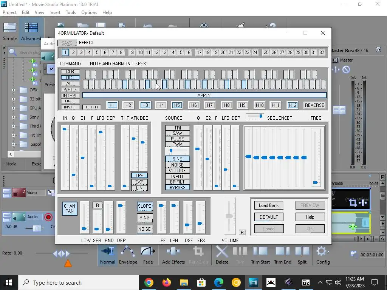Click the DEFAULT button
The image size is (387, 290).
[269, 217]
